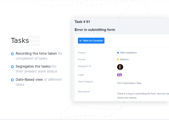
Task: Click the Task # 61 title
Action: [x=82, y=22]
